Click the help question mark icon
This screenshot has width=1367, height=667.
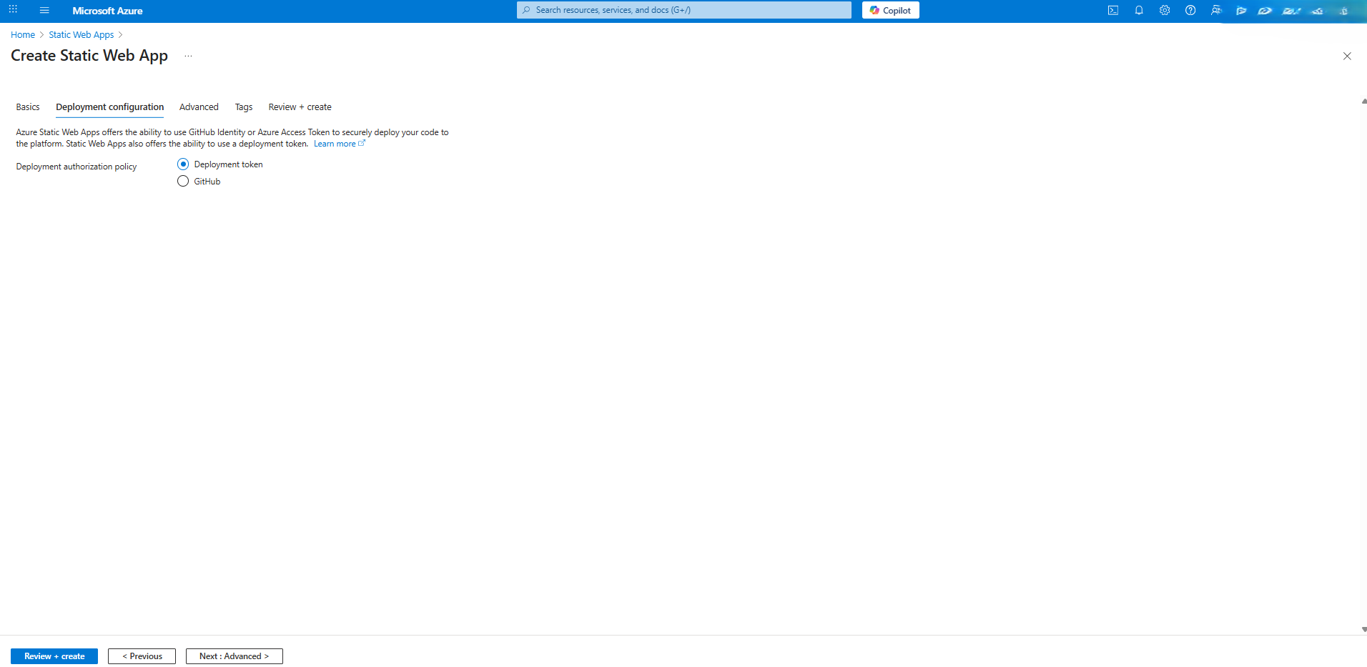coord(1190,11)
